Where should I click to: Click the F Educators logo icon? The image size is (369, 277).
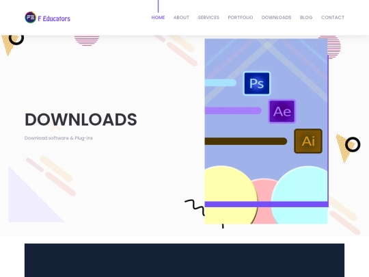pos(30,18)
